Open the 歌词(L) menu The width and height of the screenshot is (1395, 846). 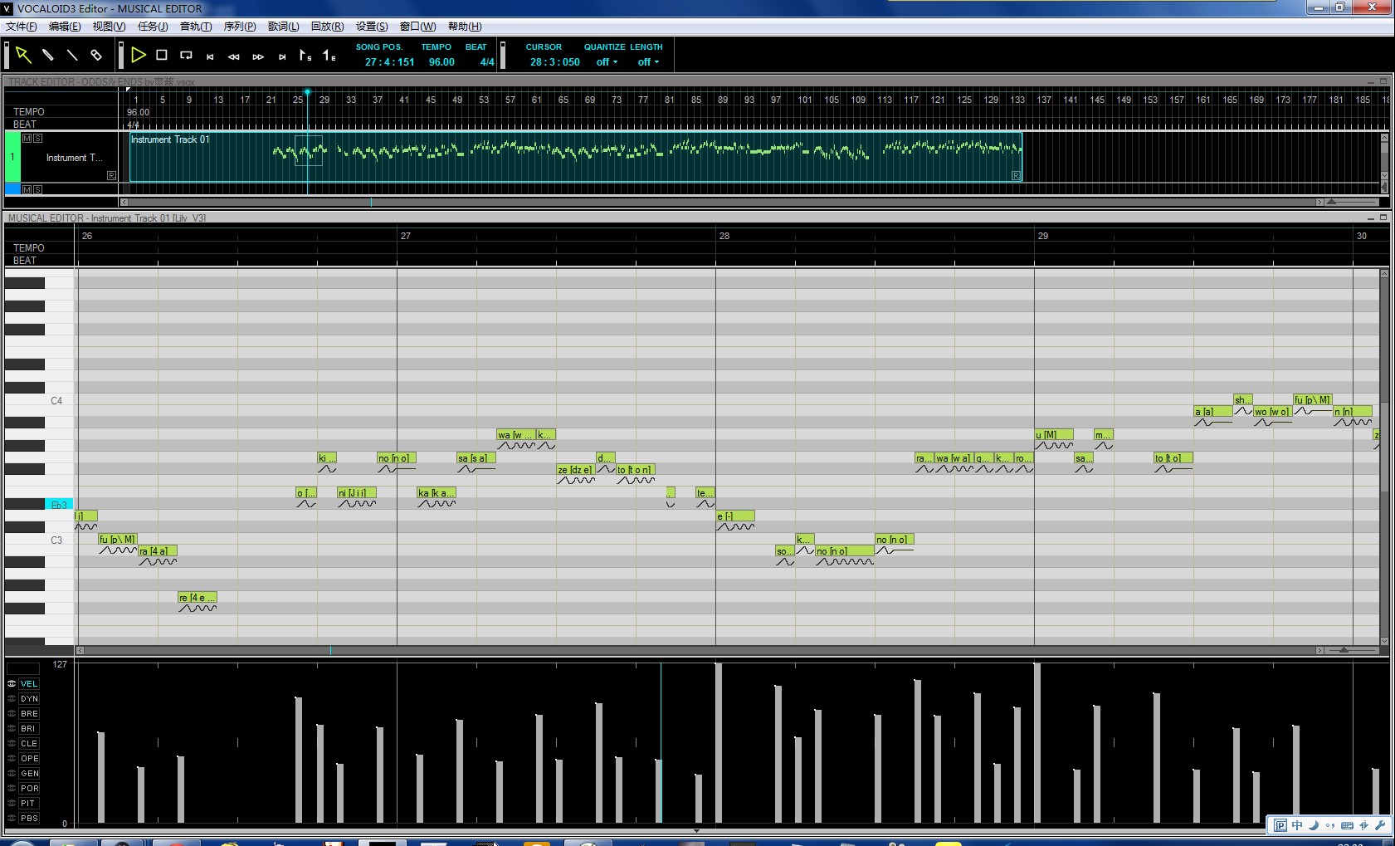(283, 27)
